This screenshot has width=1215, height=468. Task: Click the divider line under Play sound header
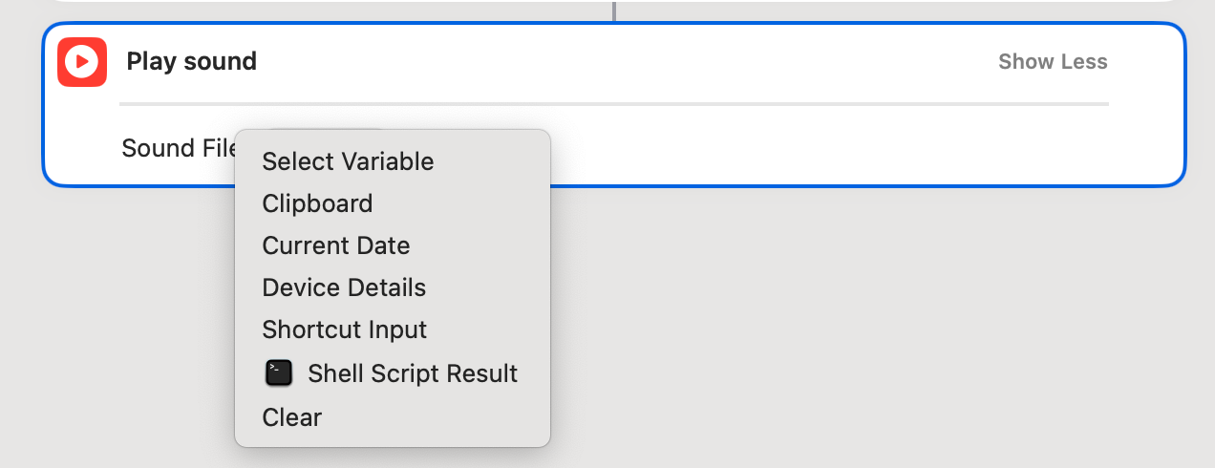click(x=613, y=103)
